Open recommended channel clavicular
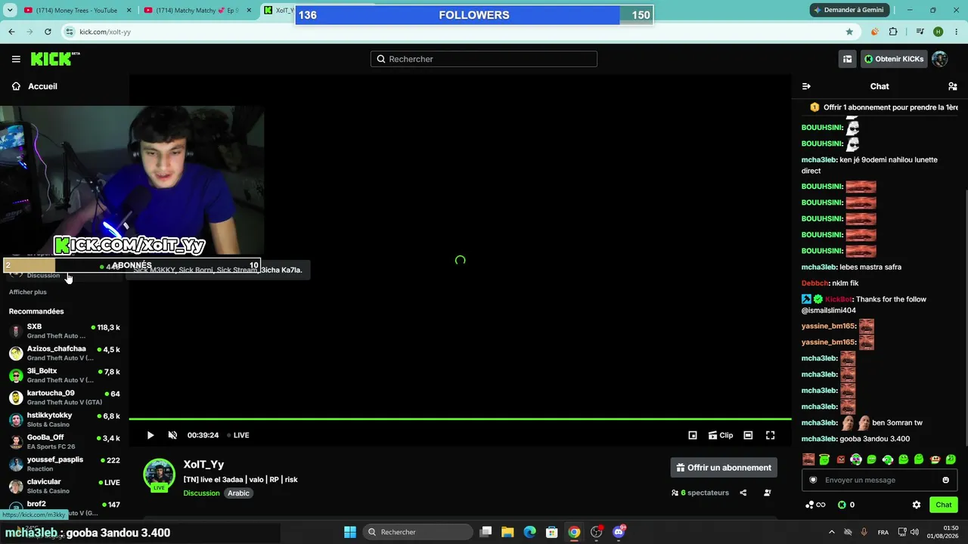This screenshot has height=544, width=968. coord(64,486)
